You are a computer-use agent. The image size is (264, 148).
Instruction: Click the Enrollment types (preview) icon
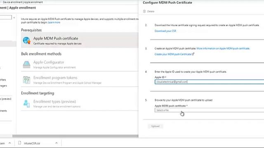coord(26,104)
